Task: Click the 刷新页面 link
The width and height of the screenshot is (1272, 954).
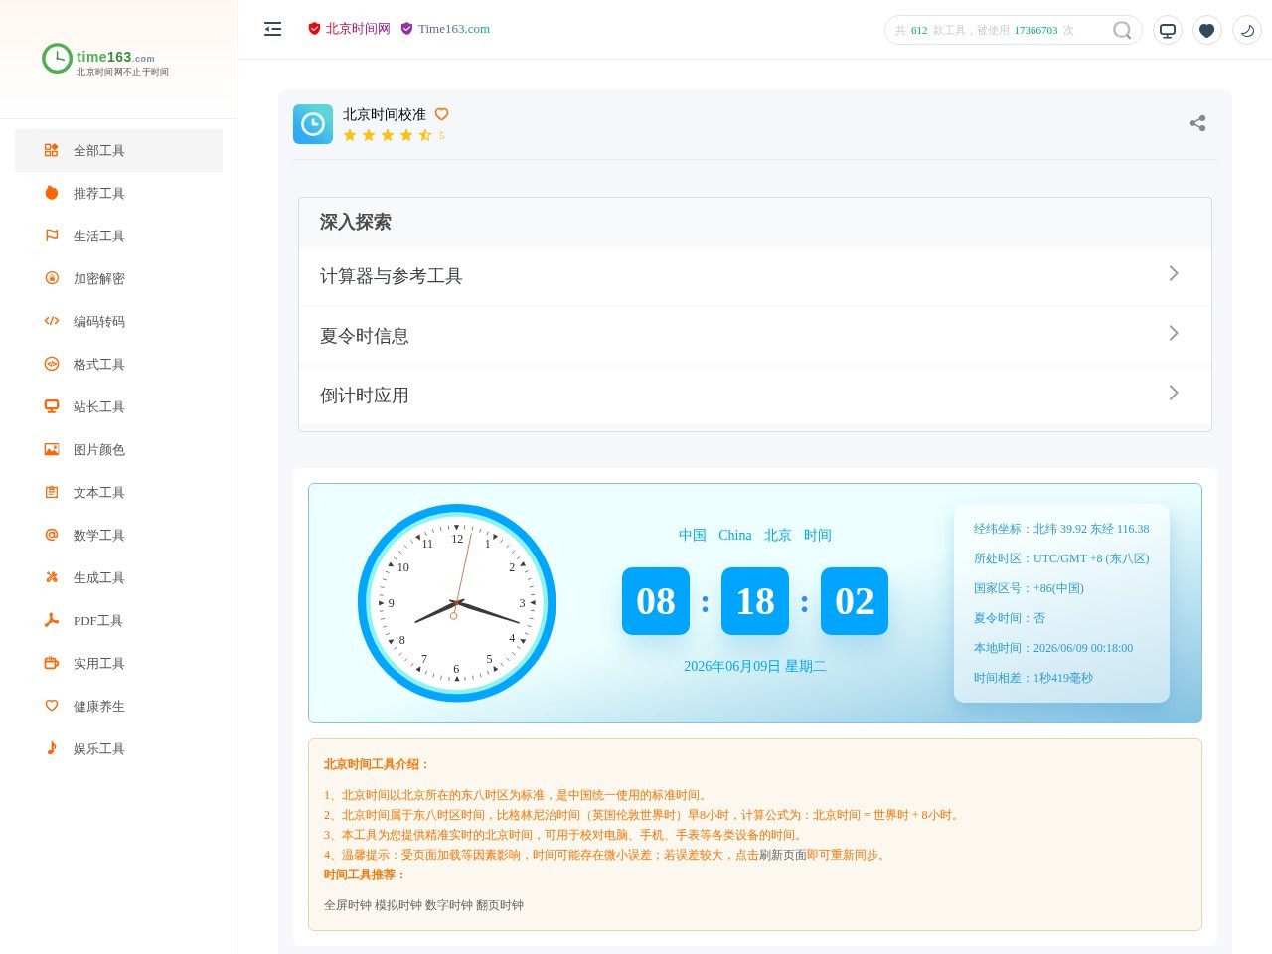Action: click(x=783, y=855)
